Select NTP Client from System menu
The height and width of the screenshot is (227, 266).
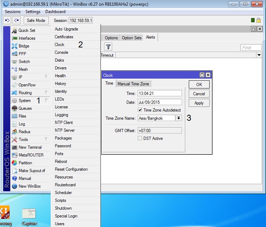(x=64, y=123)
